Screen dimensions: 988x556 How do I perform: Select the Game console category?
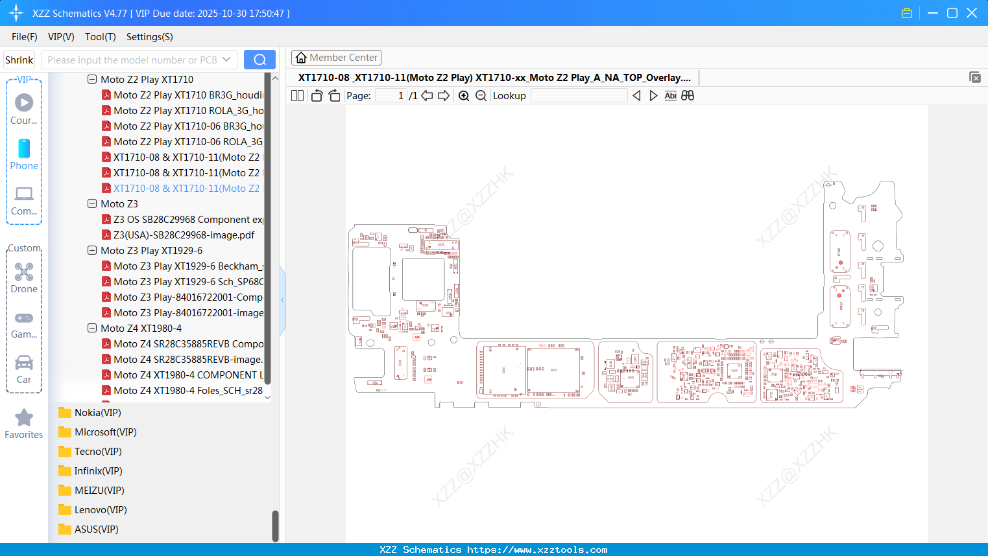[x=24, y=325]
